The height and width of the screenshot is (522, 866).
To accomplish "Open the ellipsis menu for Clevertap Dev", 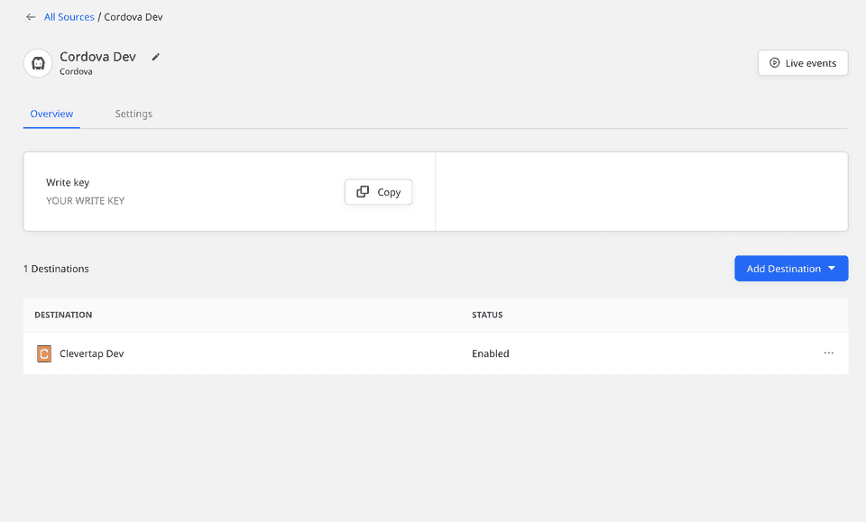I will (828, 353).
